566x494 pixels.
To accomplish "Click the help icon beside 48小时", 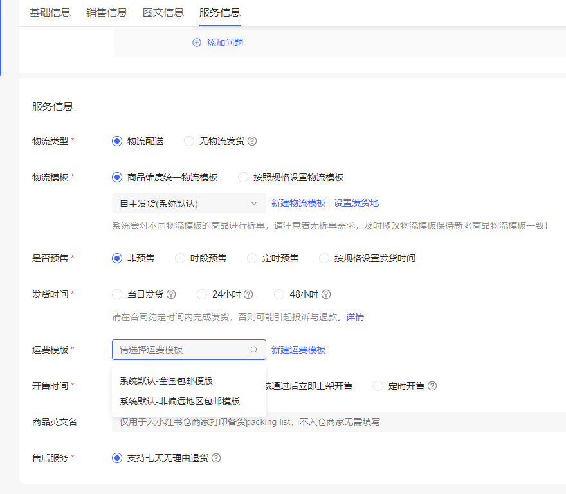I will pos(326,294).
